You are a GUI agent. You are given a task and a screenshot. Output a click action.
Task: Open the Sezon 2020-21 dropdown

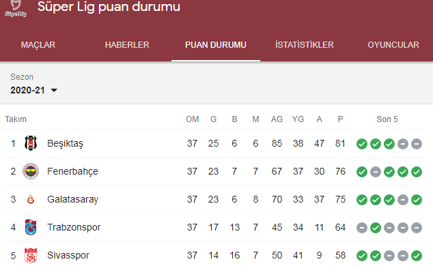(x=33, y=90)
